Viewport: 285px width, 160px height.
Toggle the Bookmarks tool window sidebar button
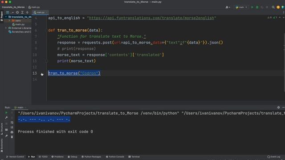(2, 145)
